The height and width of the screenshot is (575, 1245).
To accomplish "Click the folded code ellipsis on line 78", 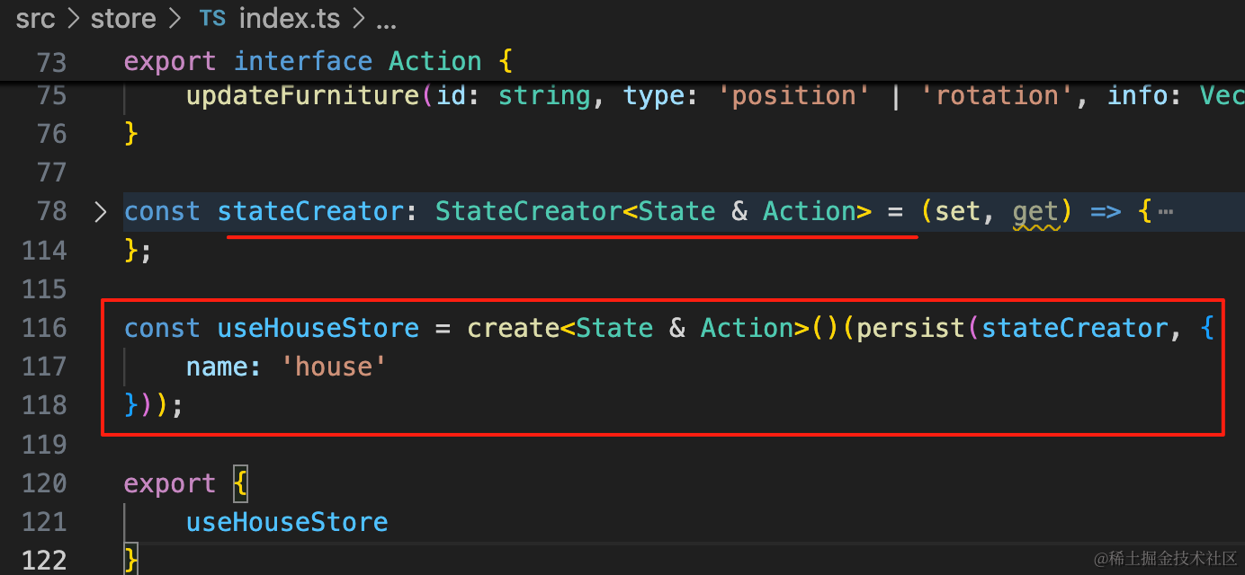I will pos(1166,213).
